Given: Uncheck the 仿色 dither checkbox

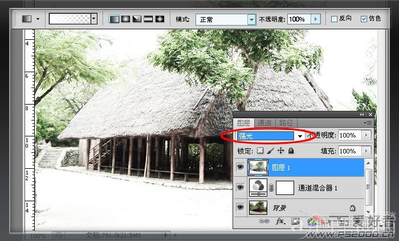Looking at the screenshot, I should click(364, 19).
